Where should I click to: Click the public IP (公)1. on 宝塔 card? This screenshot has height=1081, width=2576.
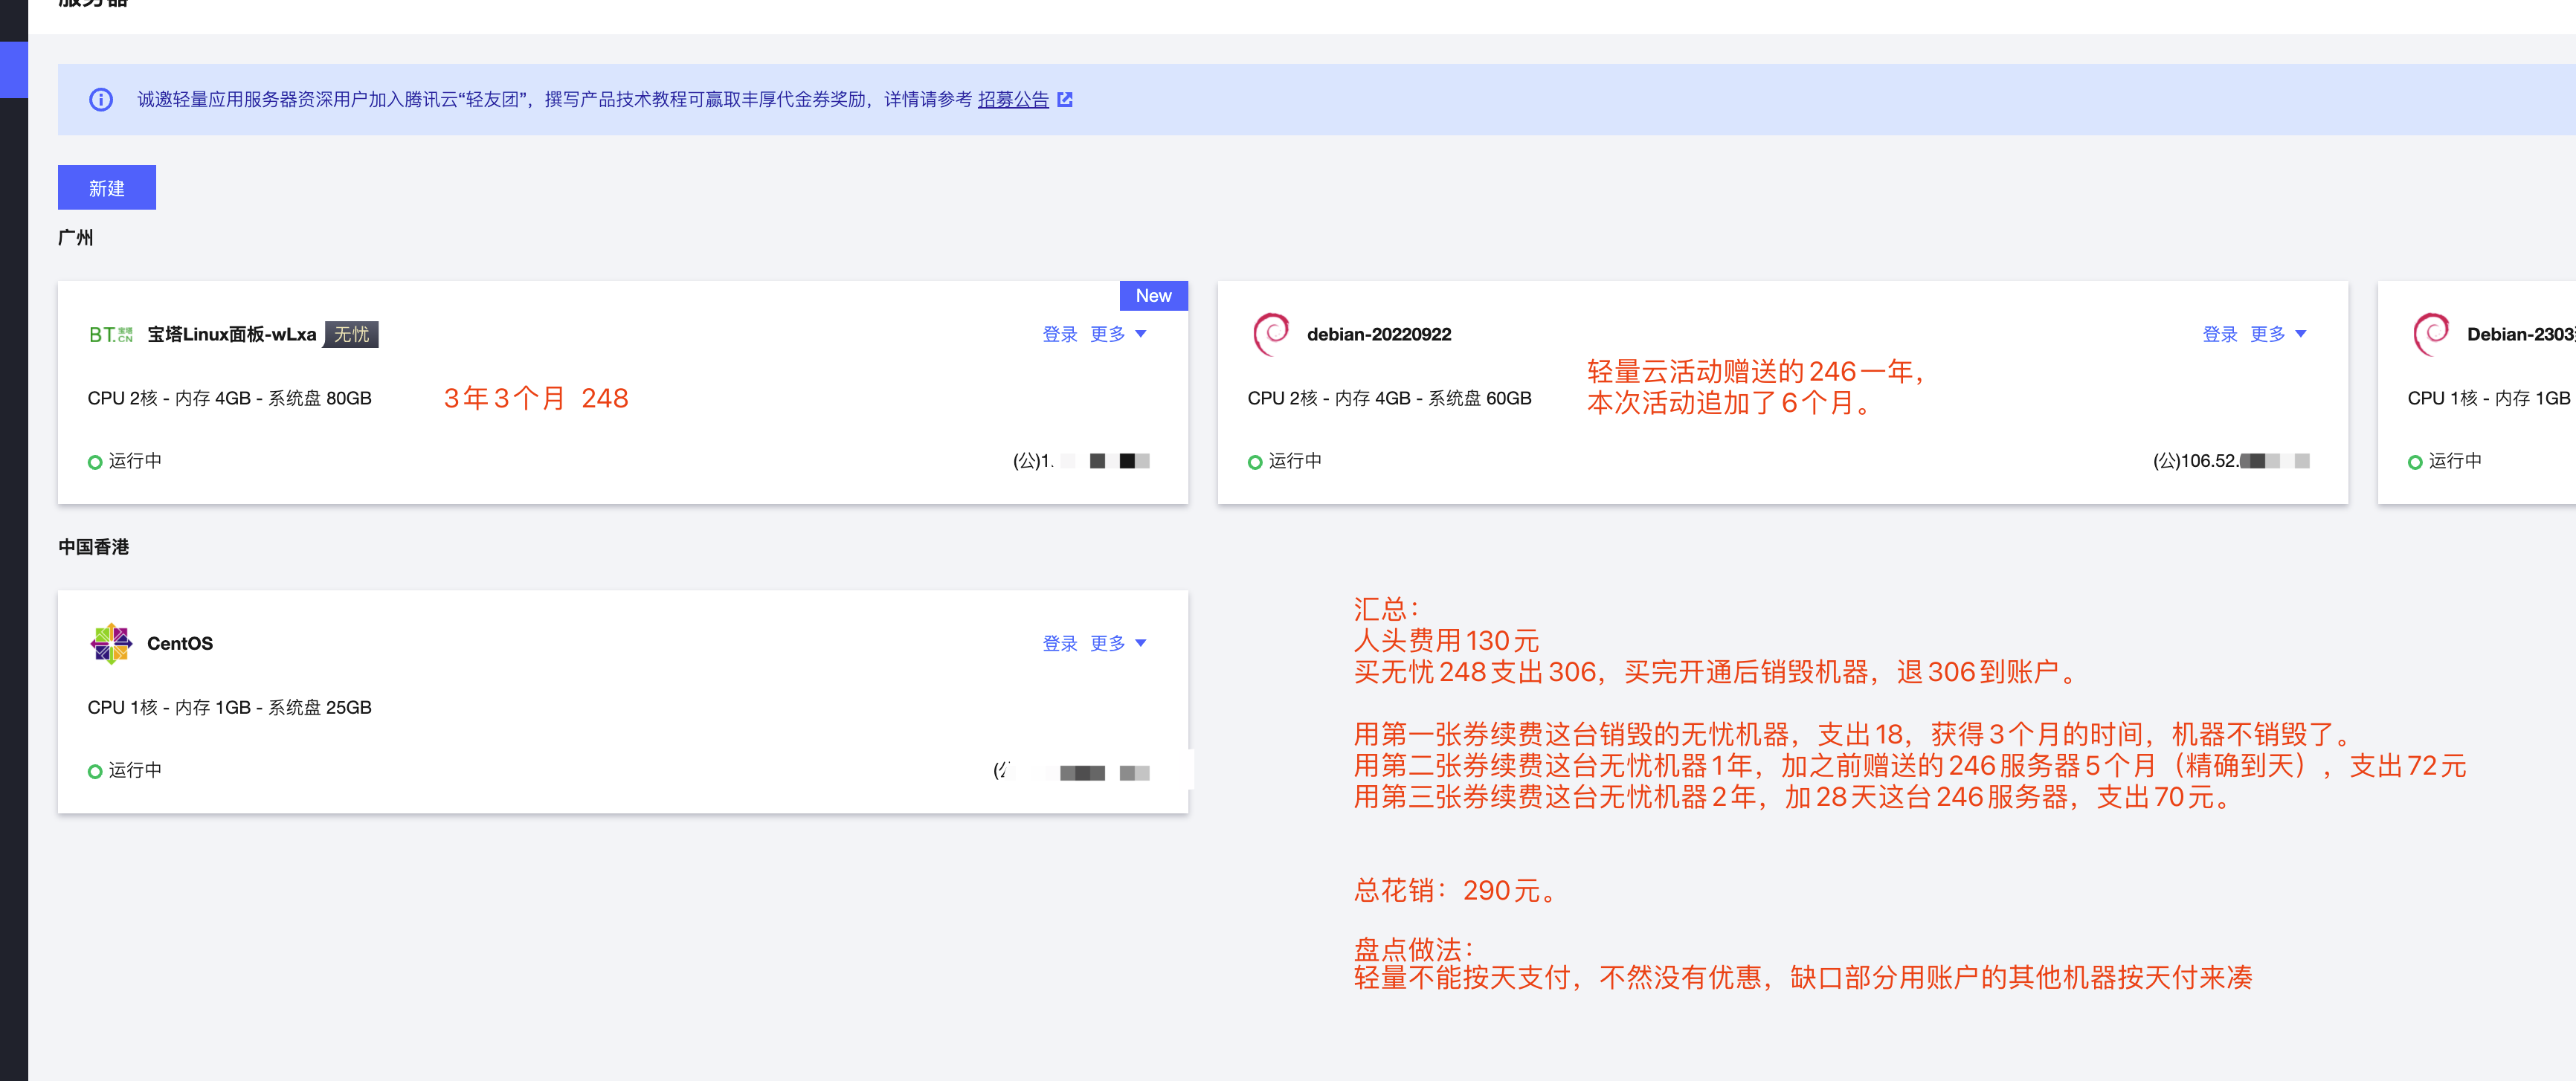(1081, 461)
